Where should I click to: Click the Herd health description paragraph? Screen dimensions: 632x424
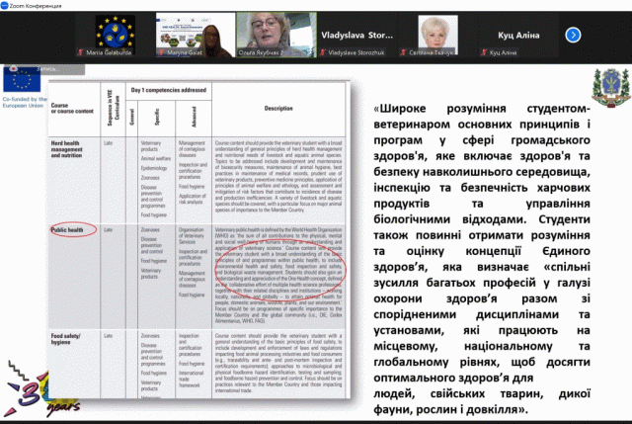click(278, 177)
